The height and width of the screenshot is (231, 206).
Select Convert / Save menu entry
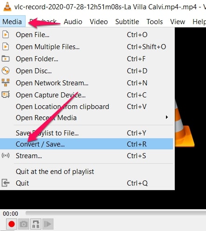(x=86, y=144)
